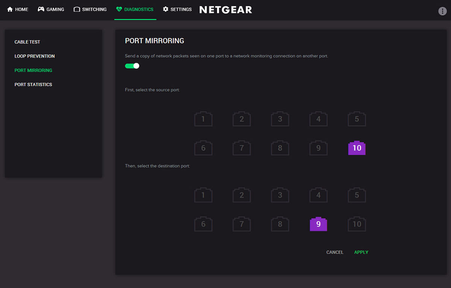Viewport: 451px width, 288px height.
Task: Open Port Statistics in sidebar
Action: [33, 85]
